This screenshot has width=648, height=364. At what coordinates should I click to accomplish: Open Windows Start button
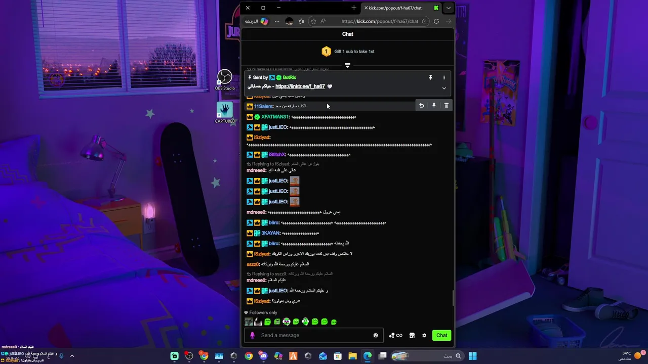(x=472, y=356)
